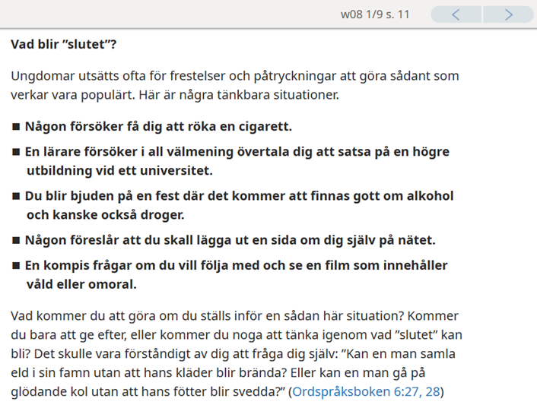Image resolution: width=537 pixels, height=408 pixels.
Task: Click the bullet marker before "Någon försöker"
Action: (x=16, y=126)
